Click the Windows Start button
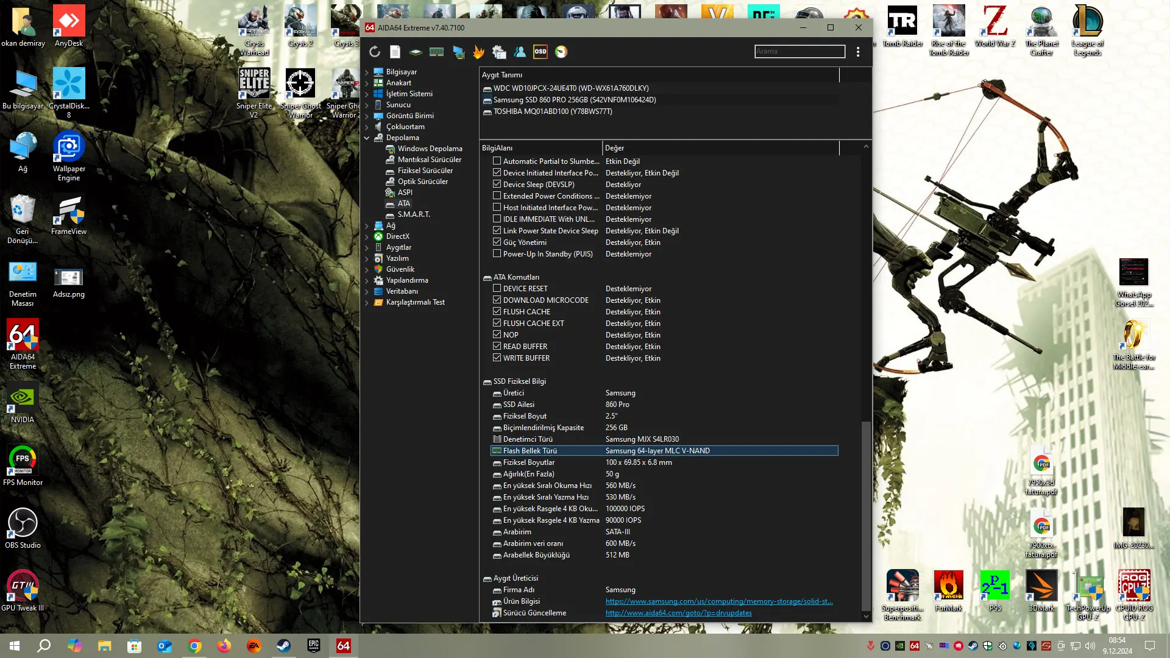The width and height of the screenshot is (1170, 658). 15,646
